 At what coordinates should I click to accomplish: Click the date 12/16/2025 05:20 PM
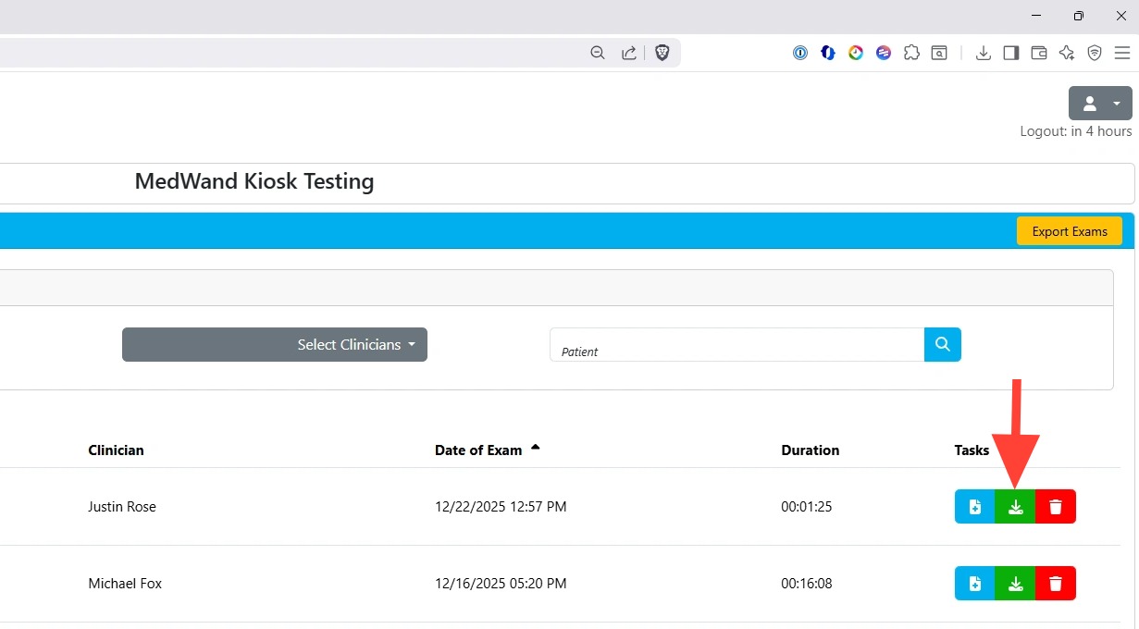501,584
